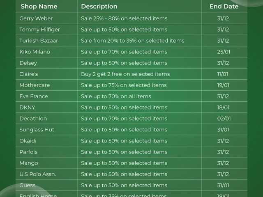Click the Mango shop name
263x197 pixels.
28,163
